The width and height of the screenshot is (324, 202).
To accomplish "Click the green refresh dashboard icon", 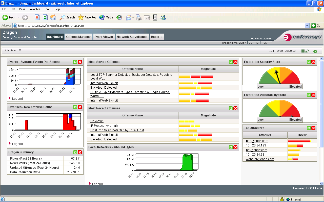I will [307, 51].
